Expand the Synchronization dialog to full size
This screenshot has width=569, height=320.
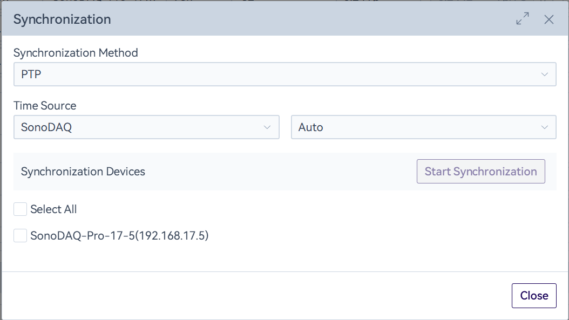[x=523, y=19]
